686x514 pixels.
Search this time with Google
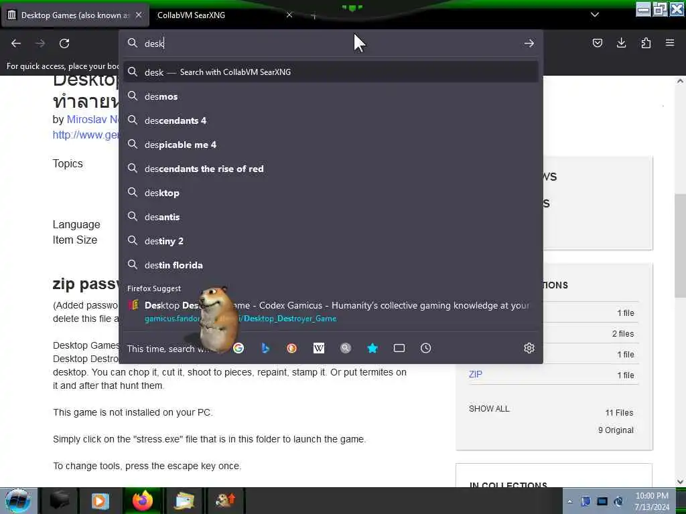click(x=238, y=348)
